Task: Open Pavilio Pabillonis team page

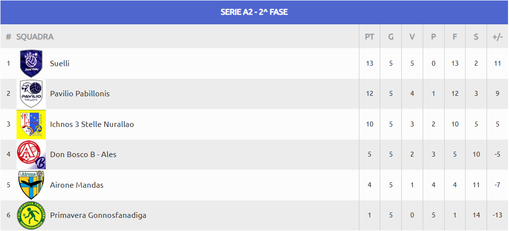Action: pos(80,94)
